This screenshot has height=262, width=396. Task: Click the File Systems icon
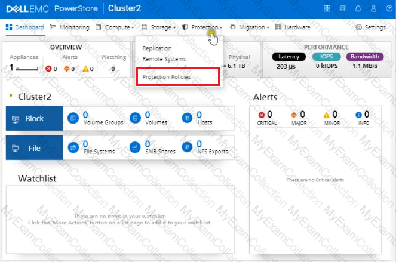[73, 147]
